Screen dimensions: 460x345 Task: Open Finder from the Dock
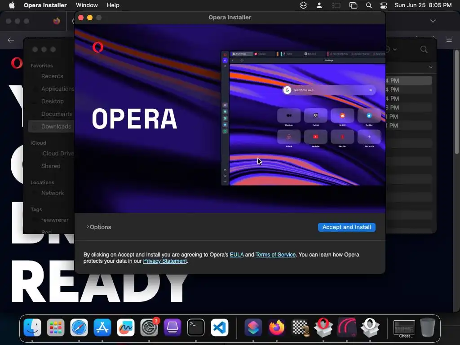tap(32, 327)
